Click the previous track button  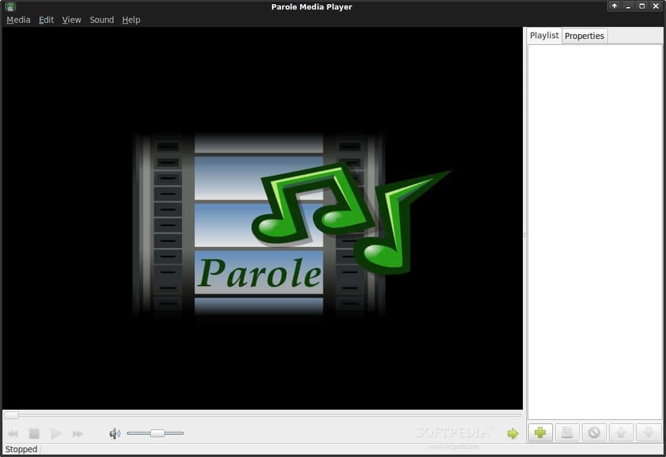[x=13, y=434]
